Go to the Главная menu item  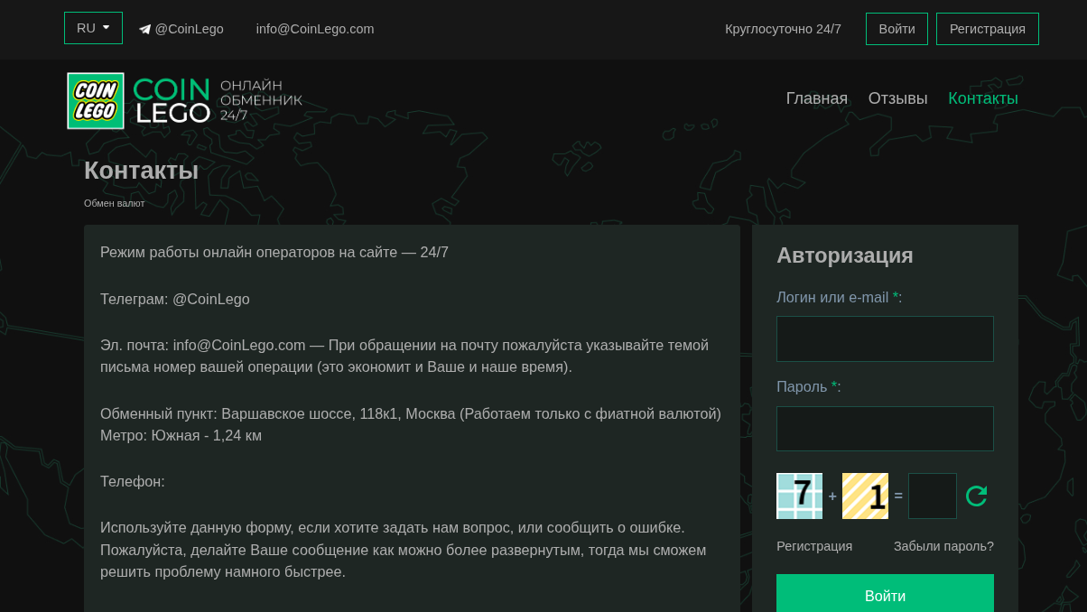[816, 98]
